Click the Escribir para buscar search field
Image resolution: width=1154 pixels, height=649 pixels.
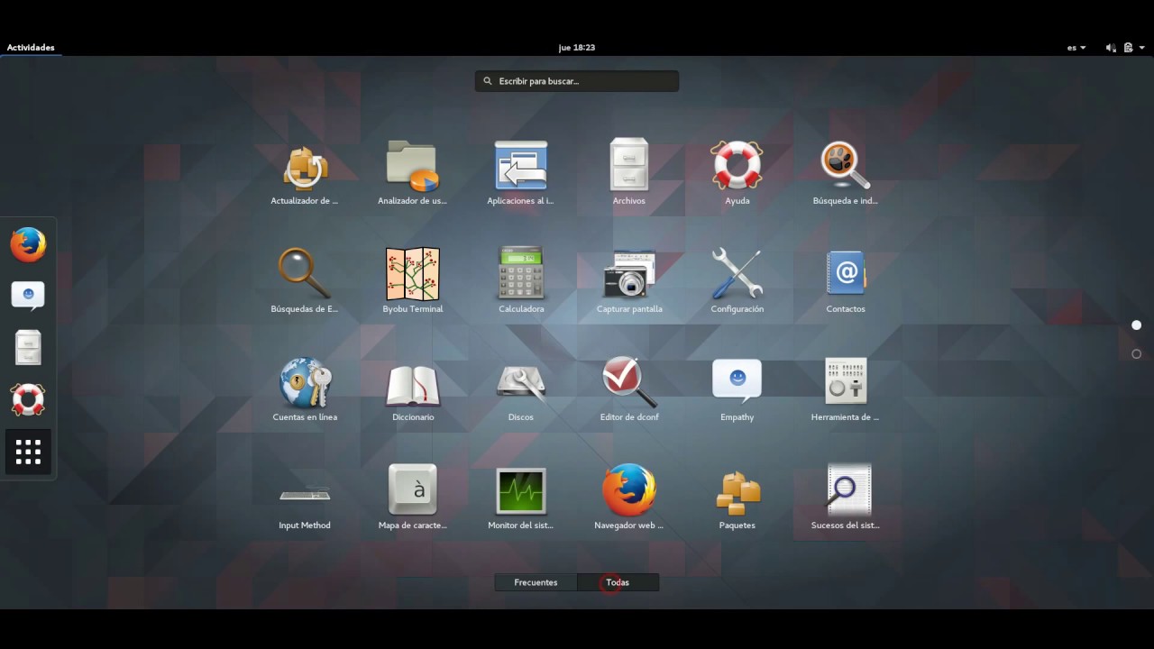(x=577, y=81)
